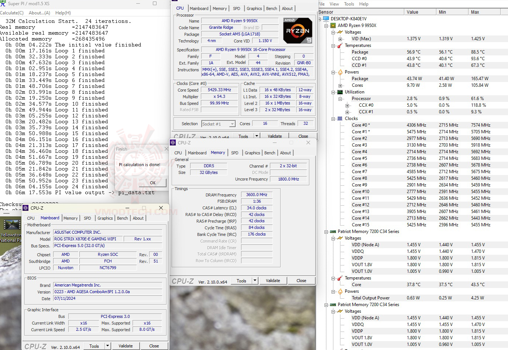Open the Tools dropdown arrow in the Mainboard window

point(107,346)
